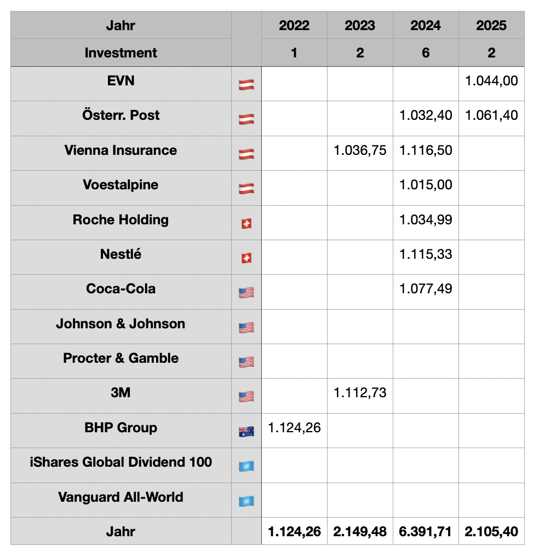Select the 2024 column header cell
This screenshot has width=539, height=557.
click(426, 25)
